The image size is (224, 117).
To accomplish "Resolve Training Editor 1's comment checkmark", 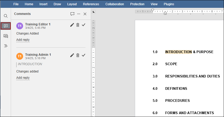I will click(84, 25).
